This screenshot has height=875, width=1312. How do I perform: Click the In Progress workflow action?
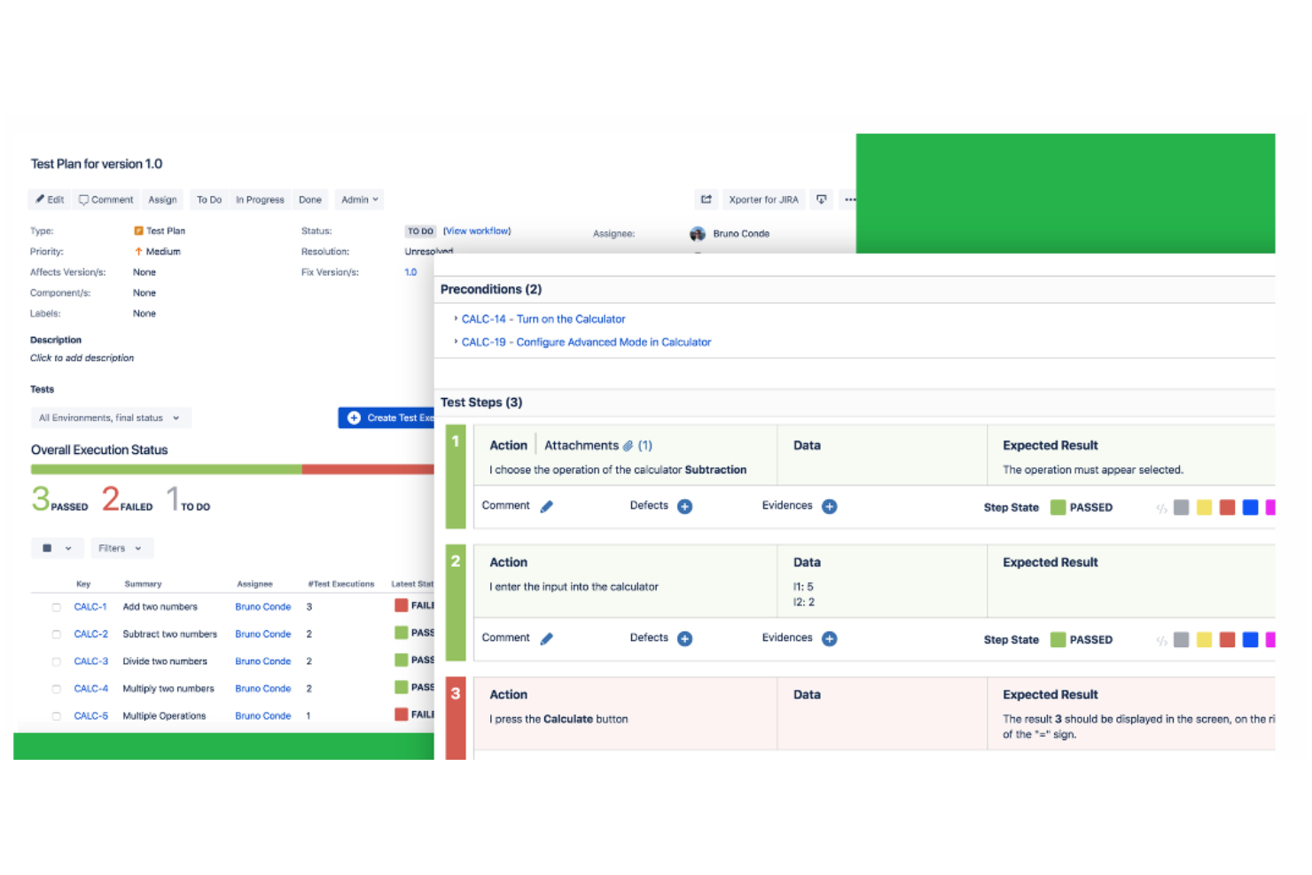click(260, 199)
